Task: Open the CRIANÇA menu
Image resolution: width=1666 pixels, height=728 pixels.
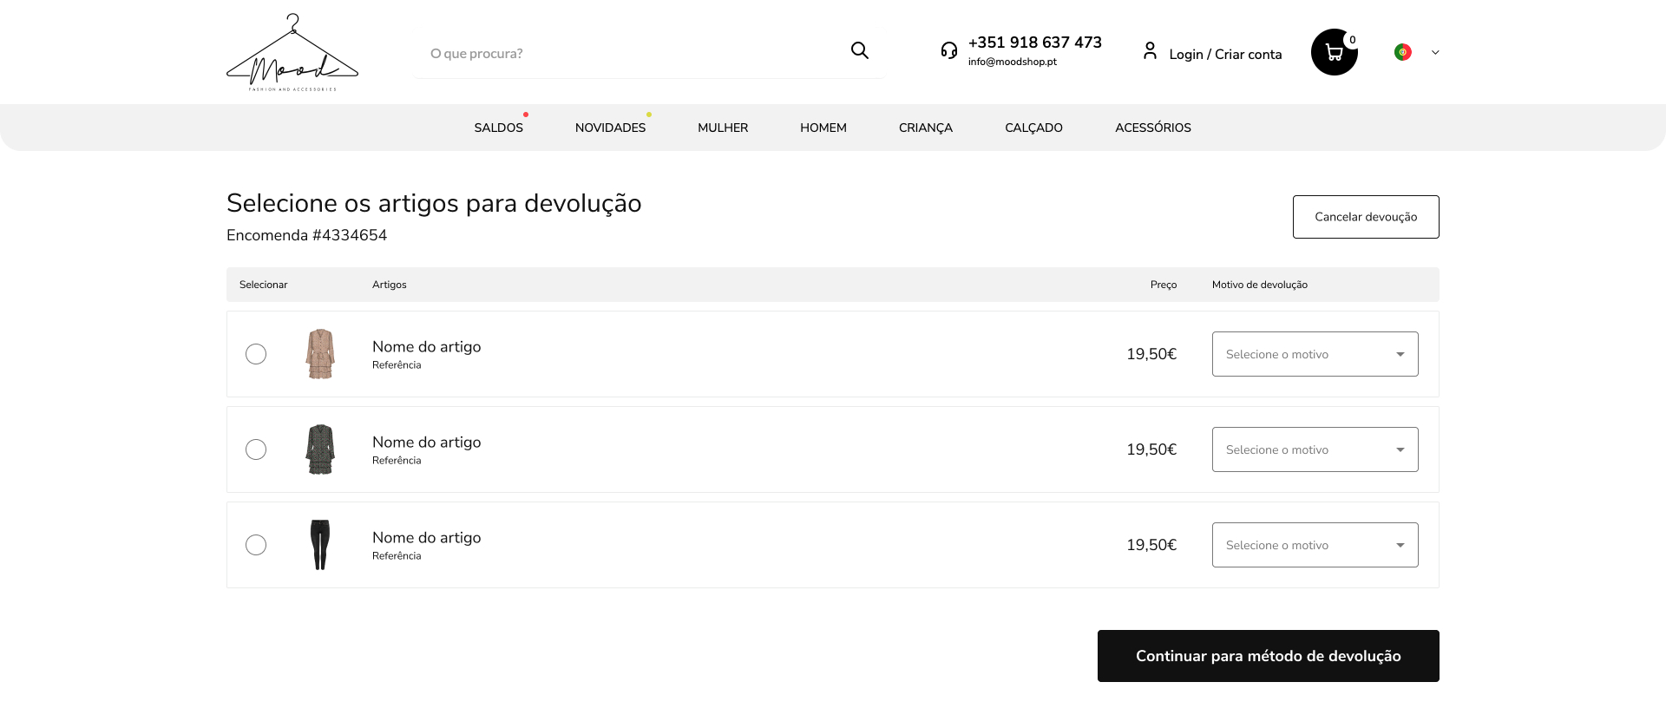Action: 926,128
